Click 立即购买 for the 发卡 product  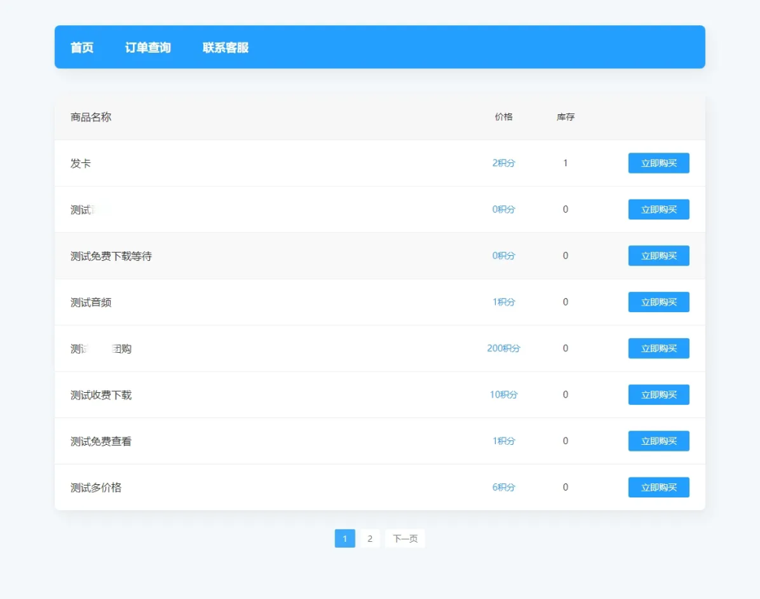tap(658, 163)
